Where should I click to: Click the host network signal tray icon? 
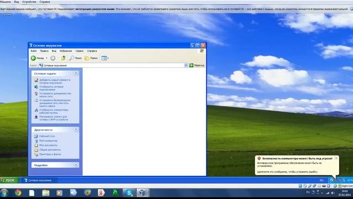click(x=328, y=193)
